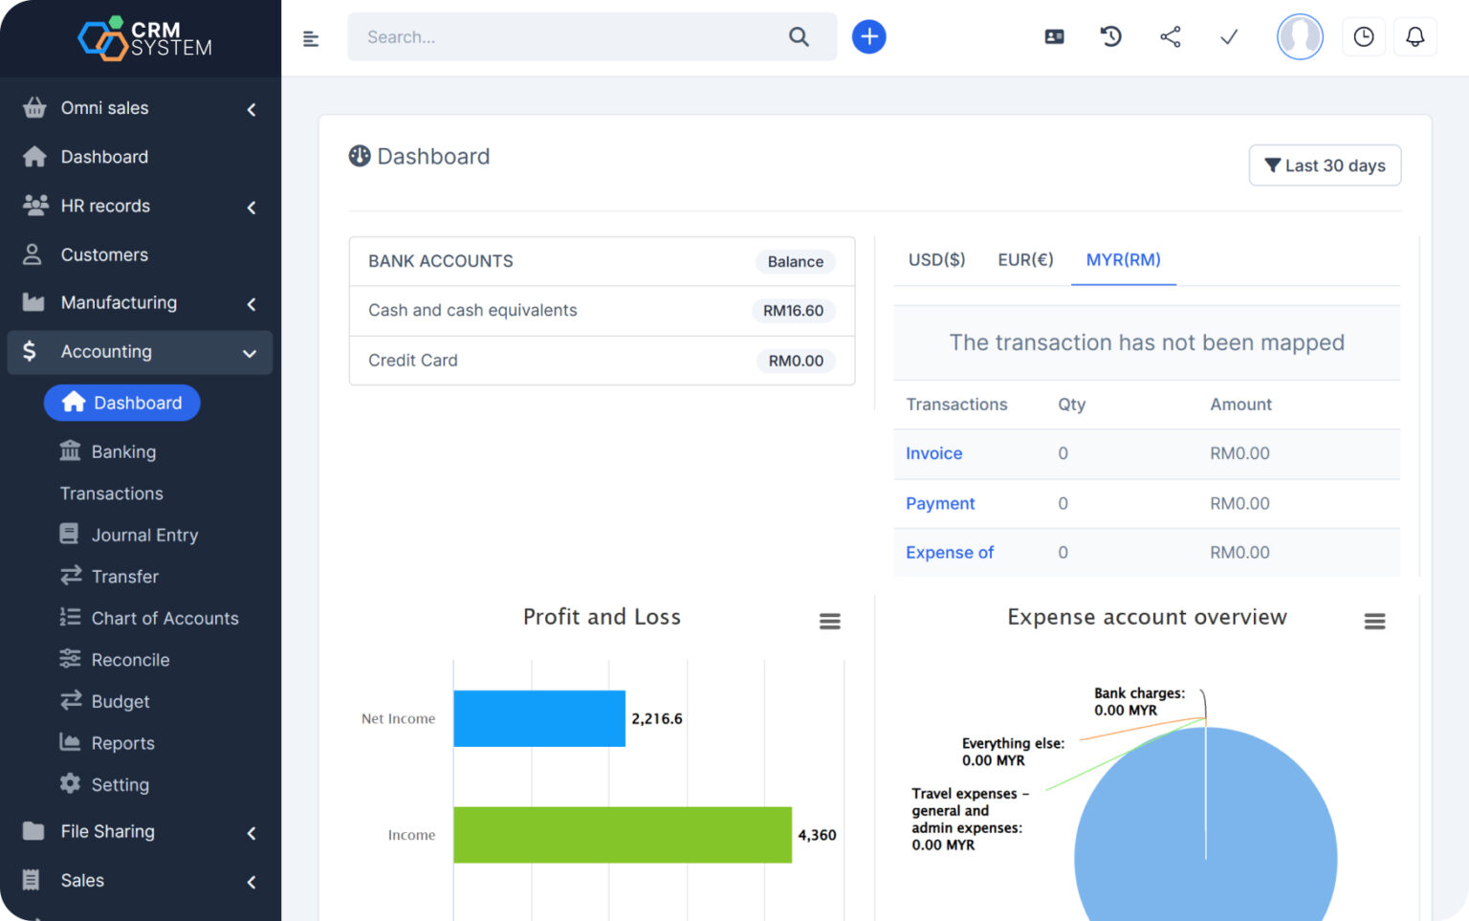Open the Invoice transactions link
This screenshot has height=921, width=1469.
933,454
